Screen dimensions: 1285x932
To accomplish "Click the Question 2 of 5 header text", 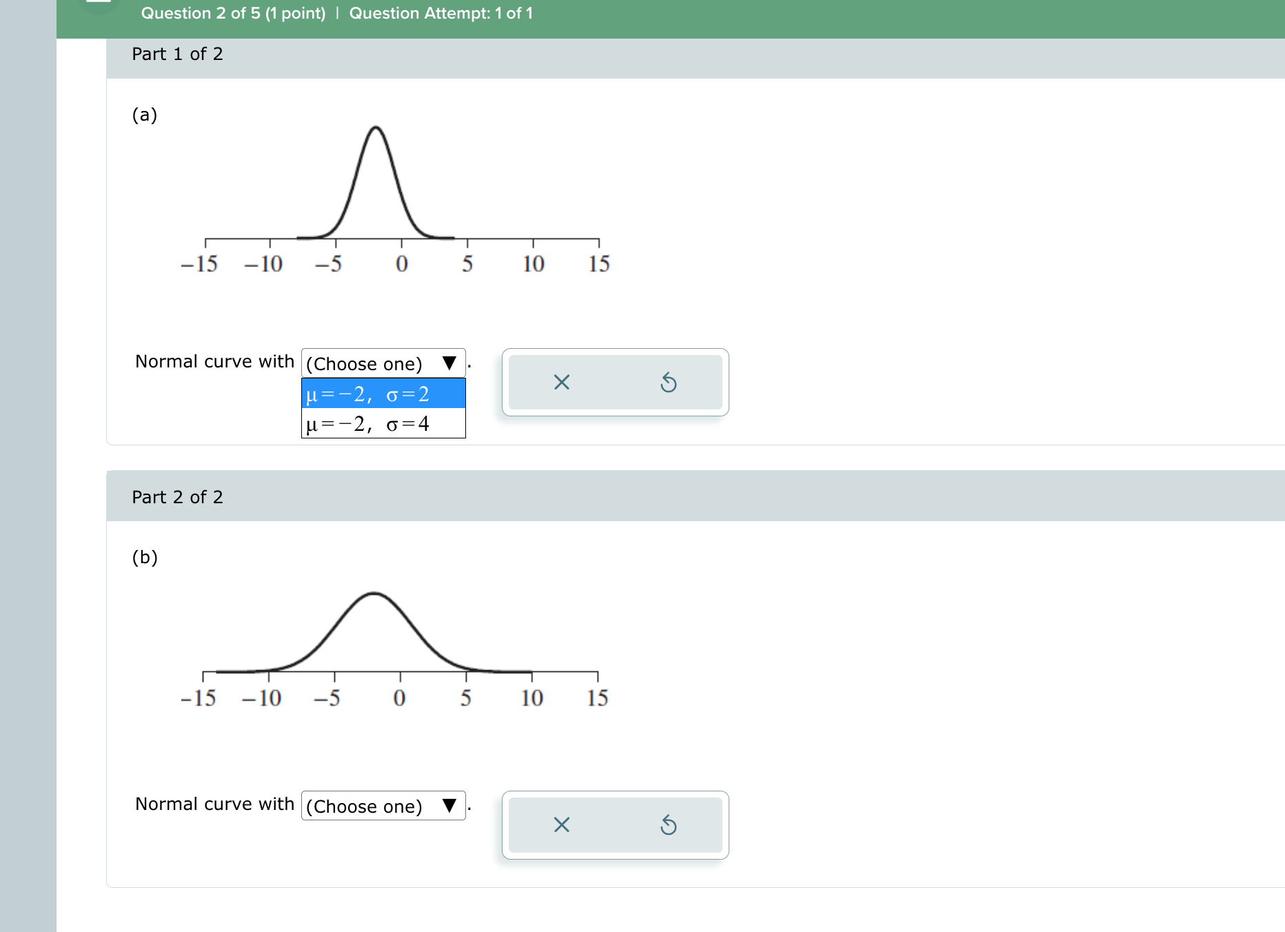I will [x=232, y=12].
